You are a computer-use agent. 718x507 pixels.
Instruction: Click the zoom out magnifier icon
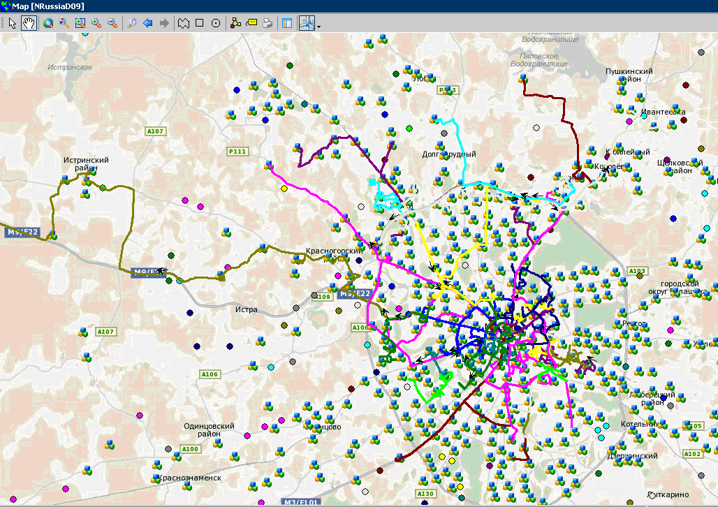[112, 23]
